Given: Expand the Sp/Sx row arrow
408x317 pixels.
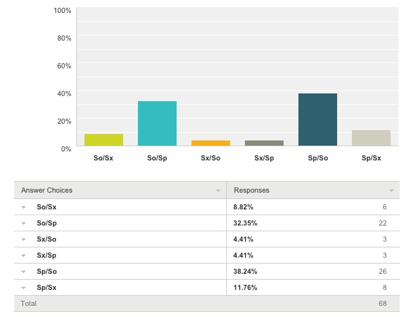Looking at the screenshot, I should point(24,288).
